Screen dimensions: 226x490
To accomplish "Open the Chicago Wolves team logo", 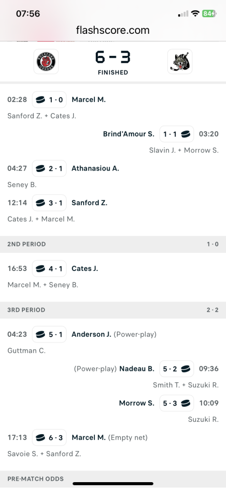I will click(180, 62).
